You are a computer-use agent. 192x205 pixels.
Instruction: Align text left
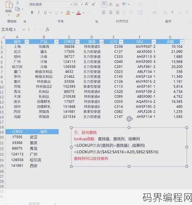click(x=104, y=13)
